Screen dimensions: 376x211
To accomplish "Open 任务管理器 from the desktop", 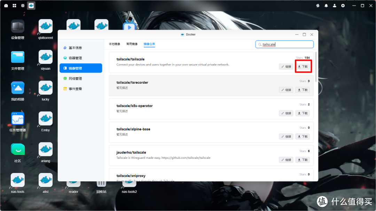I will [x=18, y=119].
